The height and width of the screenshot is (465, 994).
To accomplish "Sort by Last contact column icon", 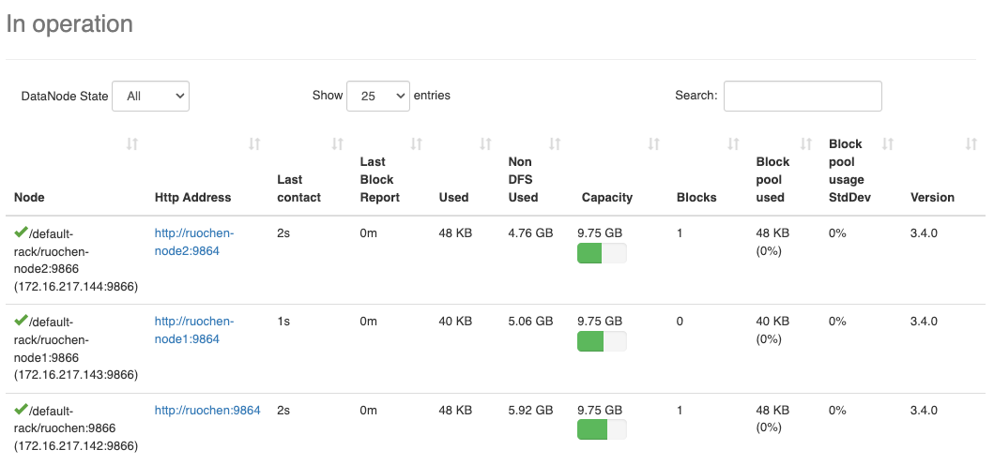I will tap(338, 143).
